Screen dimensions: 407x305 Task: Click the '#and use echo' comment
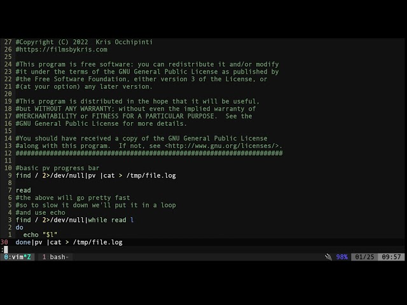(40, 213)
